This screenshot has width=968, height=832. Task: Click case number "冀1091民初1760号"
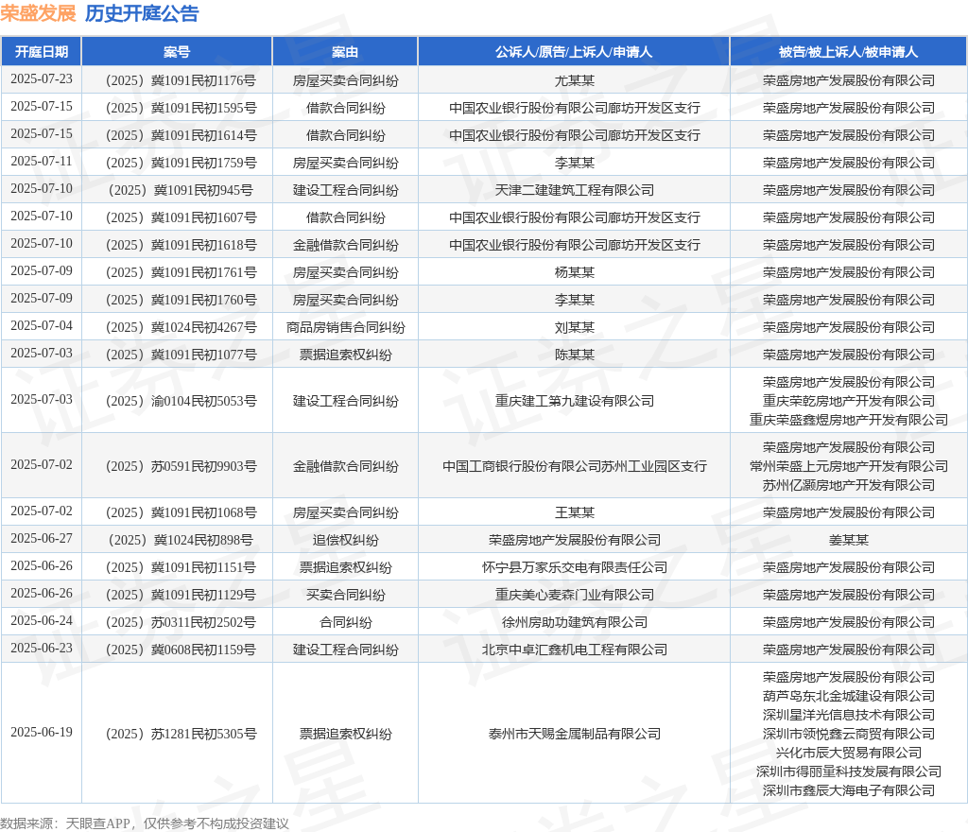click(204, 300)
